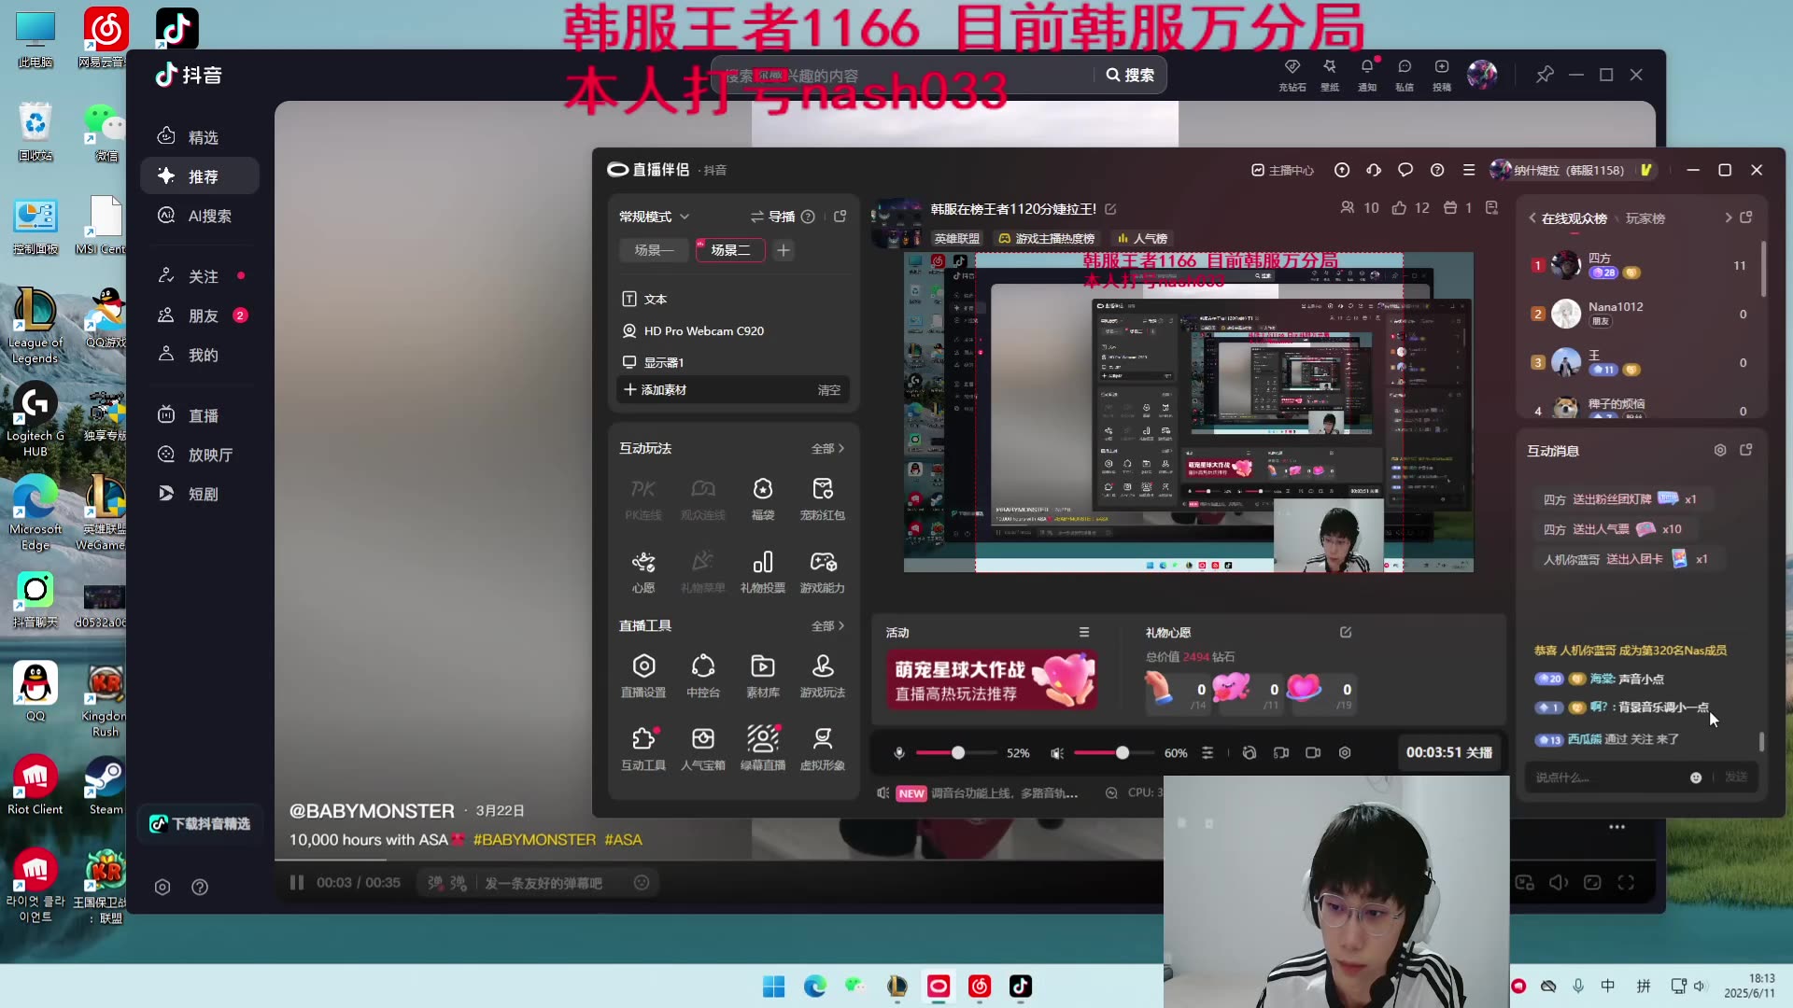
Task: Open the hamburger menu in 直播伴侣 titlebar
Action: pyautogui.click(x=1469, y=170)
